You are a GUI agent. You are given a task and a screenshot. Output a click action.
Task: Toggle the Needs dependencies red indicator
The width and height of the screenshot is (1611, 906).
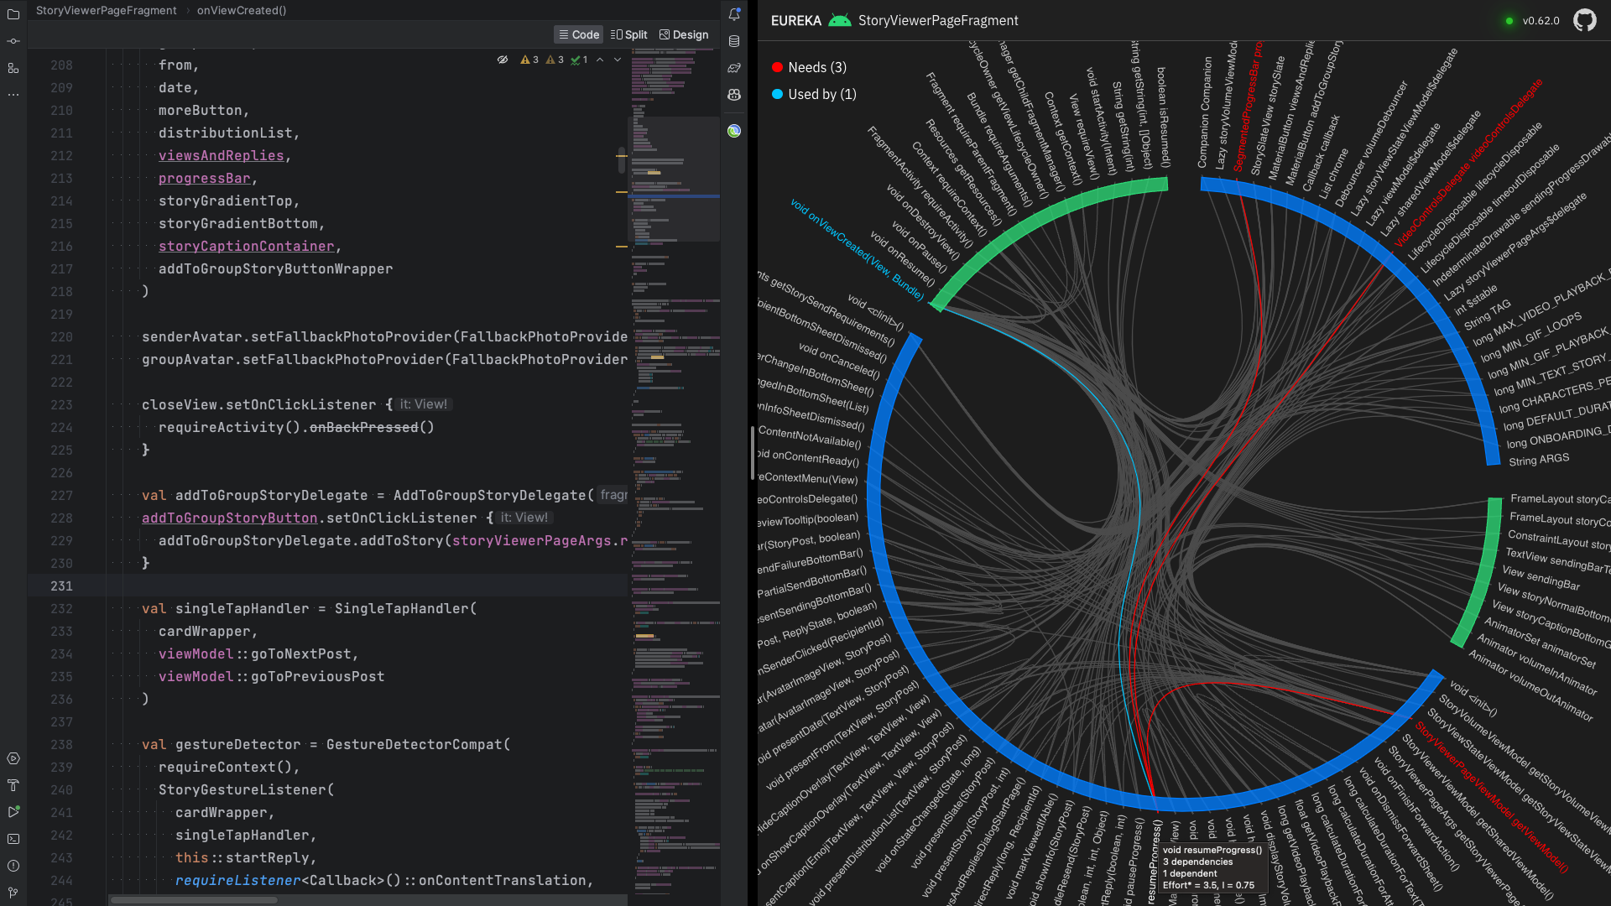(778, 67)
